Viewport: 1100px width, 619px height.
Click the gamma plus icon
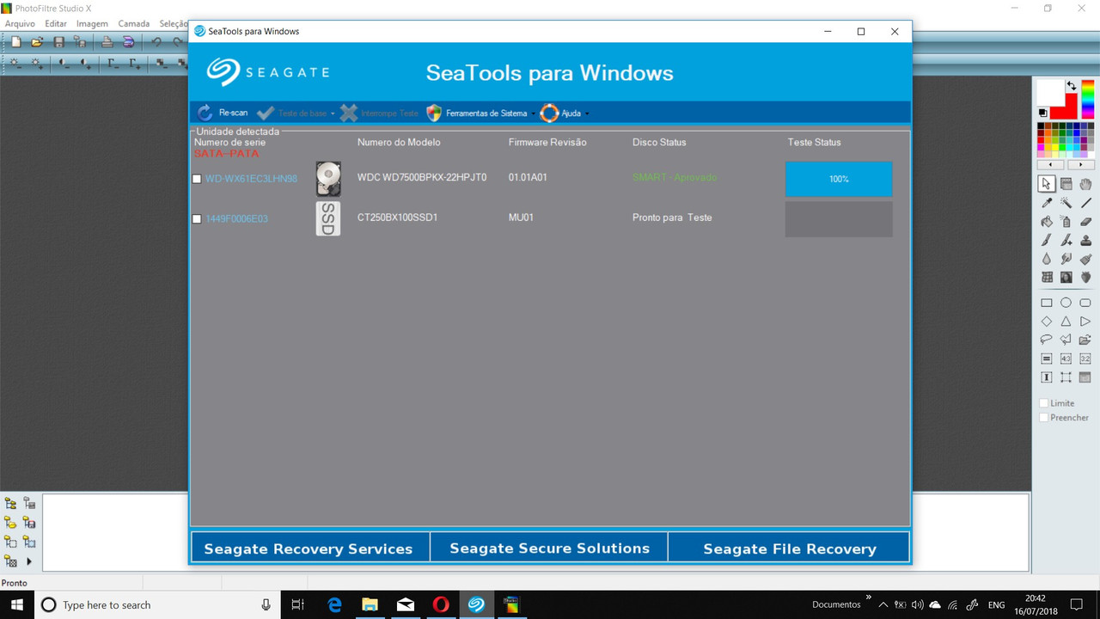point(134,64)
